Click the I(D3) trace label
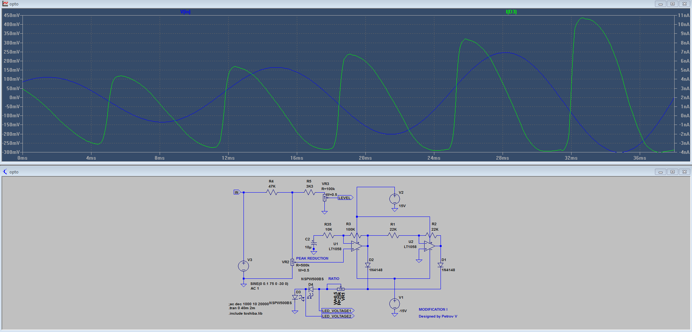 pos(511,12)
